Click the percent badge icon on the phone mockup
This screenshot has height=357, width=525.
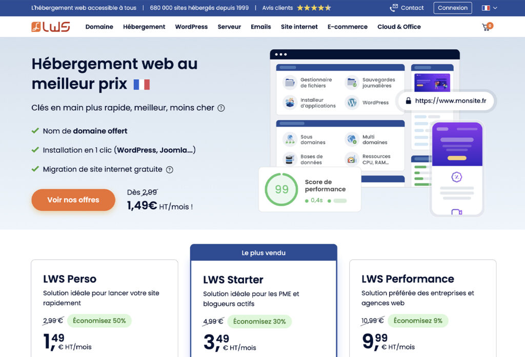[x=457, y=177]
